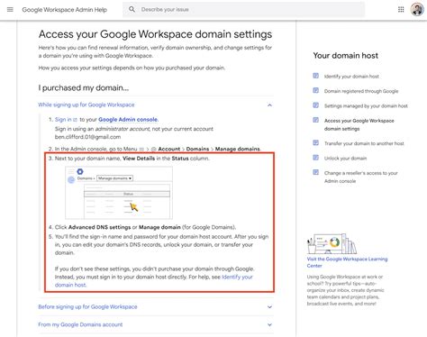This screenshot has height=337, width=427.
Task: Open sidebar link Settings managed by your domain host
Action: pyautogui.click(x=366, y=105)
